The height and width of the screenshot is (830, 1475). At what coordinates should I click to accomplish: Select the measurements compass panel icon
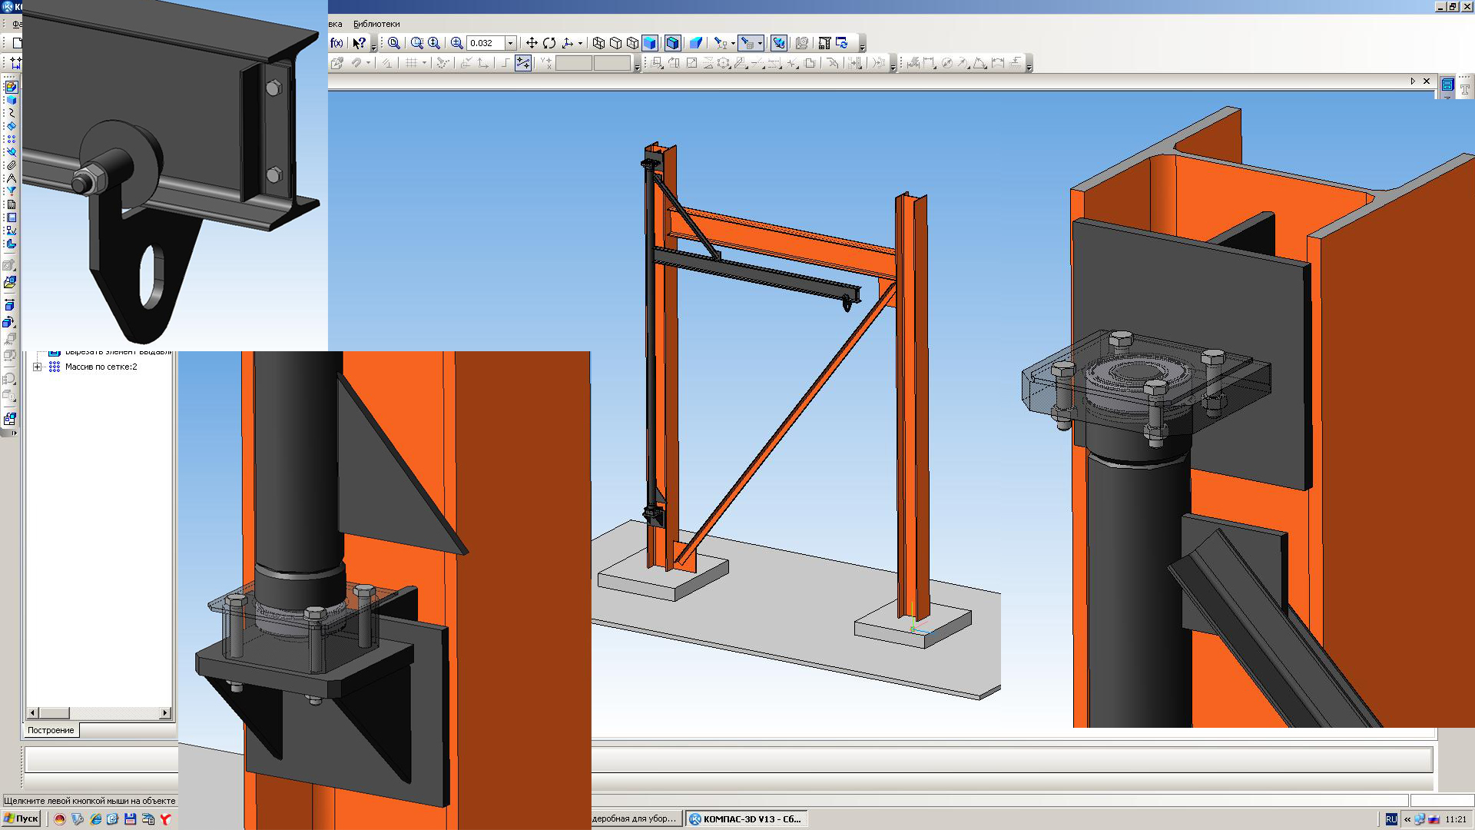point(11,178)
